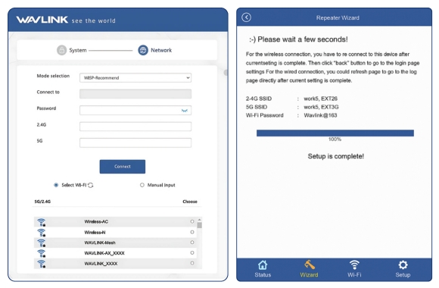Click the WAVLINK logo

point(42,20)
